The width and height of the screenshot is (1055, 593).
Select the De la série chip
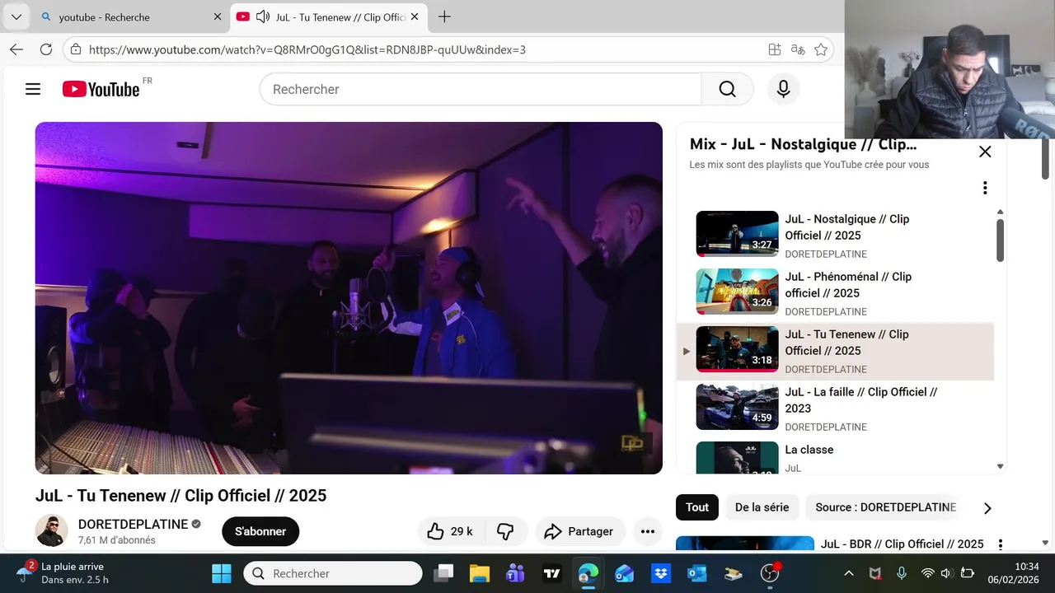[x=762, y=507]
